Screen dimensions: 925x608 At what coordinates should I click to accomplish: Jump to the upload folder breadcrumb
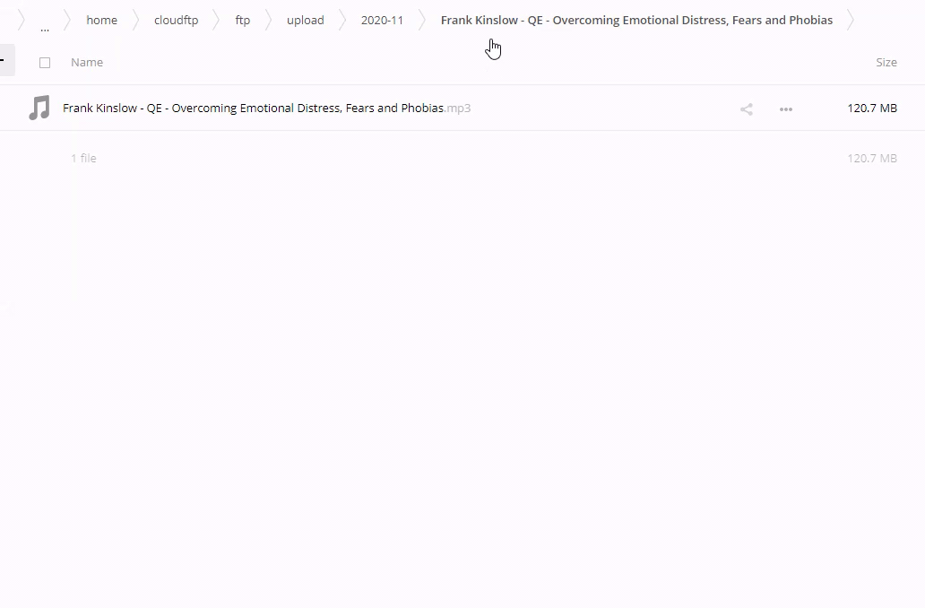305,21
